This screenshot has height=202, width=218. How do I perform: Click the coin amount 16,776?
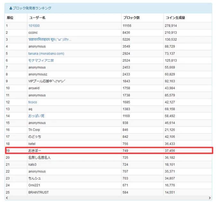coord(170,185)
